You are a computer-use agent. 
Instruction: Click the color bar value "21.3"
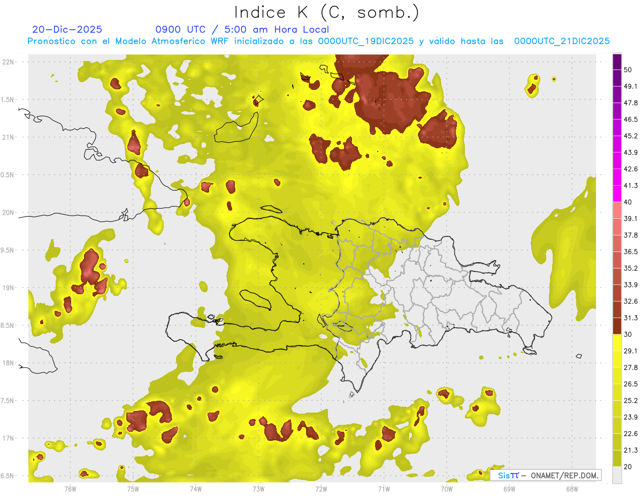click(x=631, y=450)
